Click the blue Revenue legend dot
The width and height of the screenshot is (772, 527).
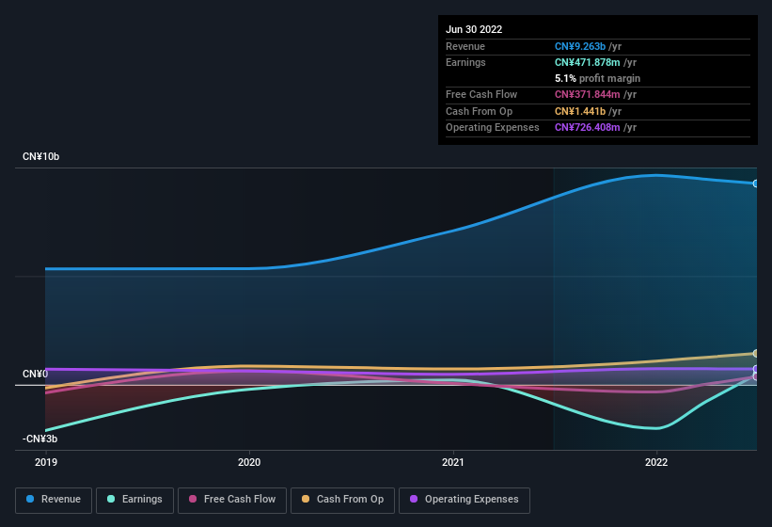pos(30,499)
